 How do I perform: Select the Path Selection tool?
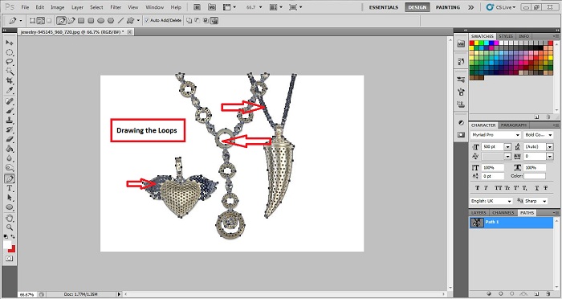pos(10,198)
